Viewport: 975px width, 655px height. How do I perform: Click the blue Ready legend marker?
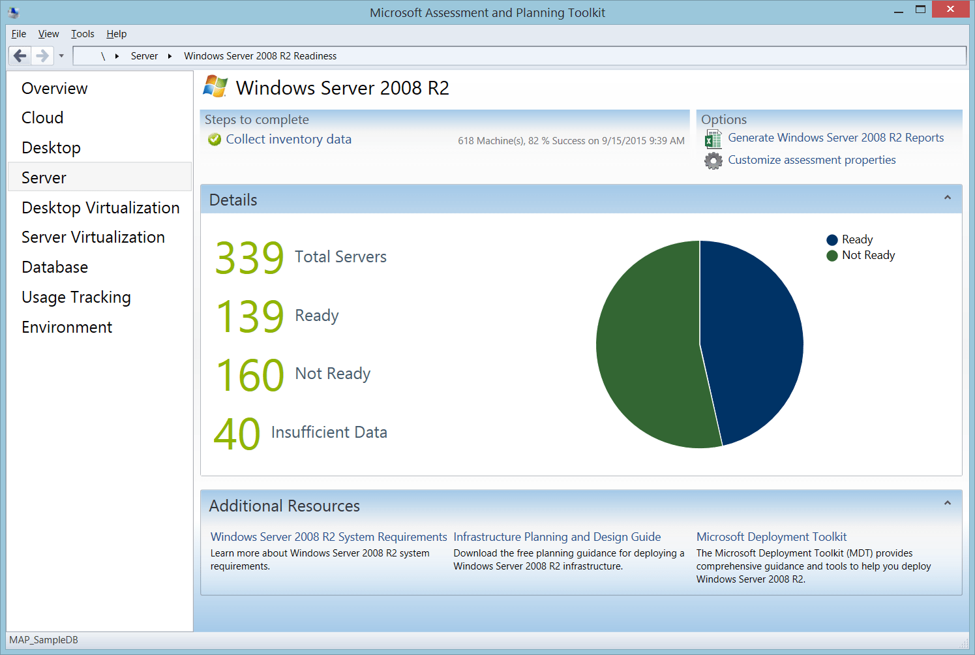click(832, 239)
